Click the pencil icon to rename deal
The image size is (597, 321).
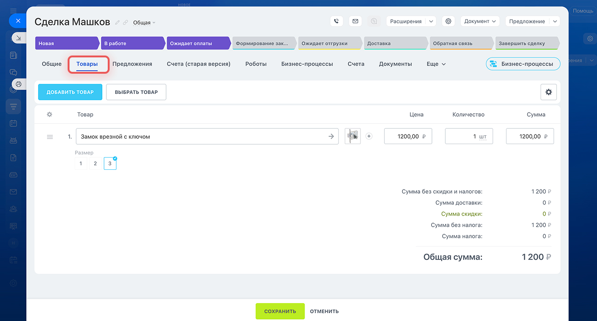click(118, 22)
